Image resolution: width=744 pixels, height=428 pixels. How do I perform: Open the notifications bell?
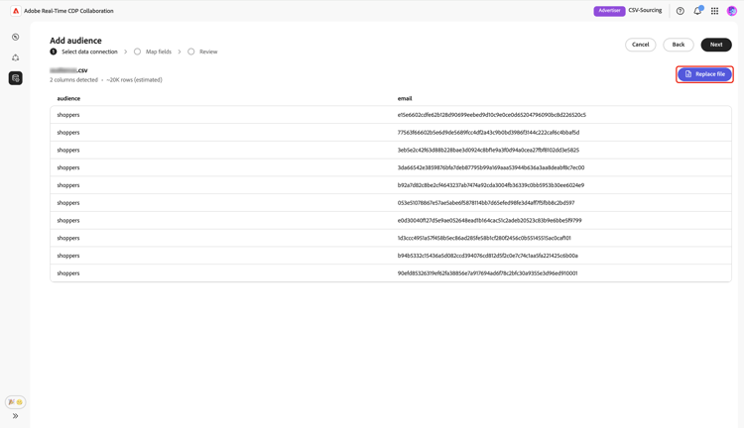(697, 11)
